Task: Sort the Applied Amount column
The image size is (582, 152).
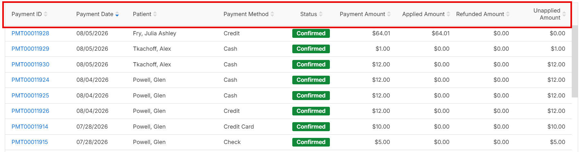Action: (448, 14)
